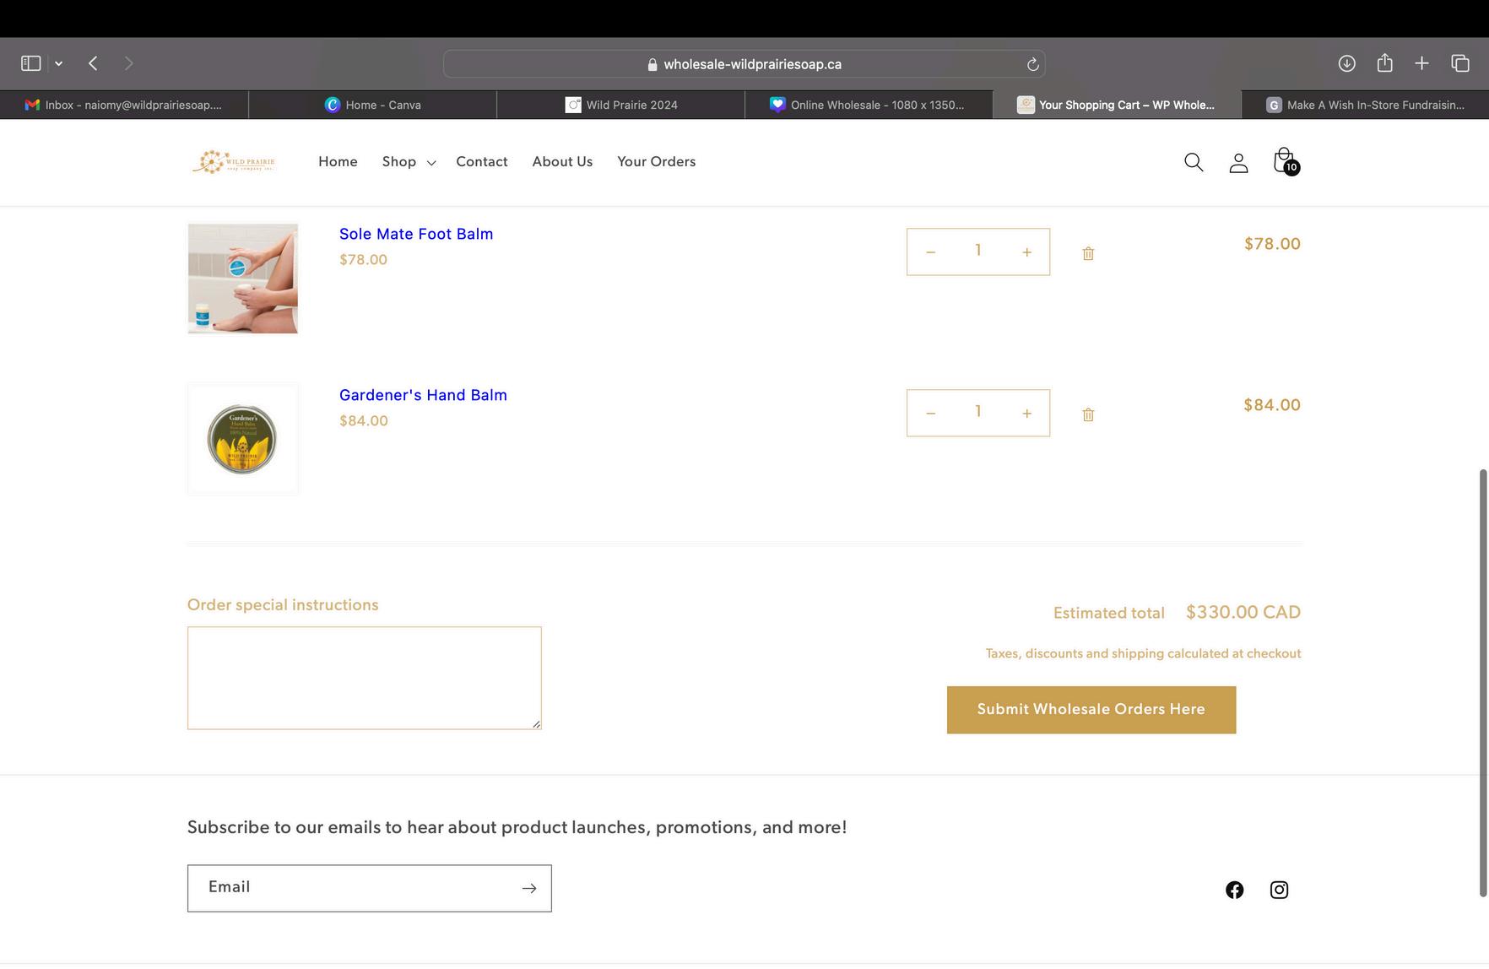This screenshot has height=969, width=1489.
Task: Click the Wild Prairie Soap logo
Action: click(x=234, y=162)
